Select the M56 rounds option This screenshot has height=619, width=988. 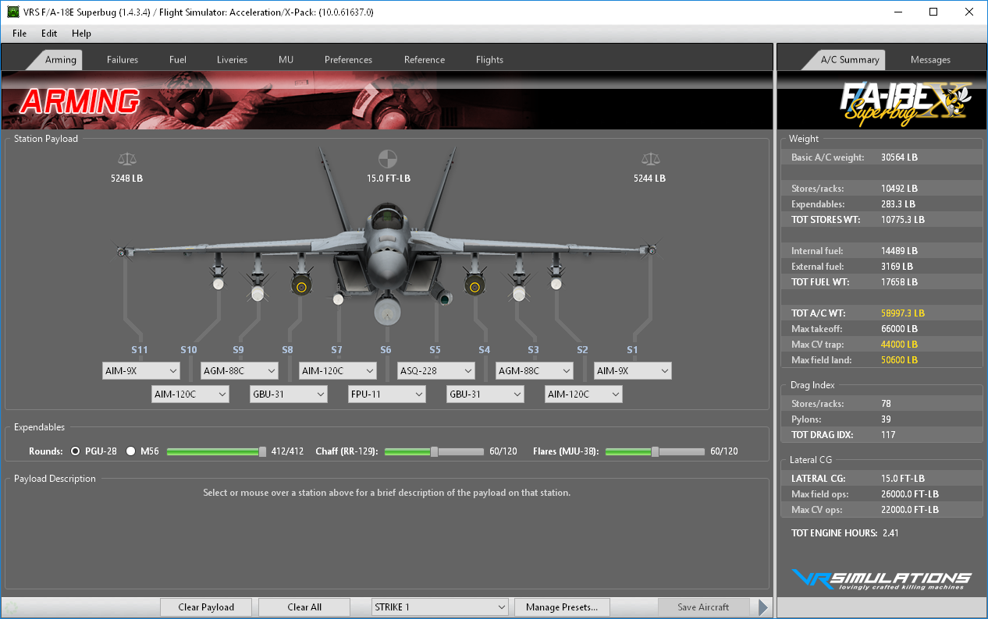(x=130, y=451)
